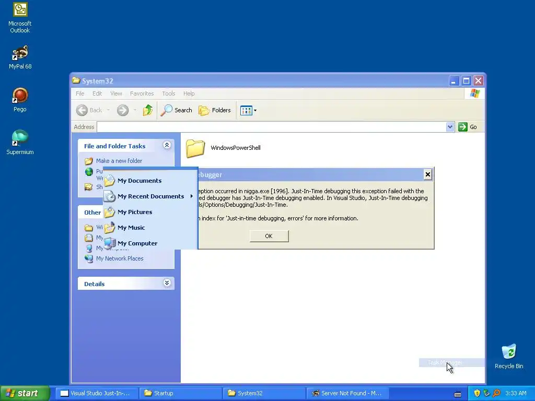This screenshot has height=401, width=535.
Task: Expand the Forward history dropdown arrow
Action: [135, 110]
